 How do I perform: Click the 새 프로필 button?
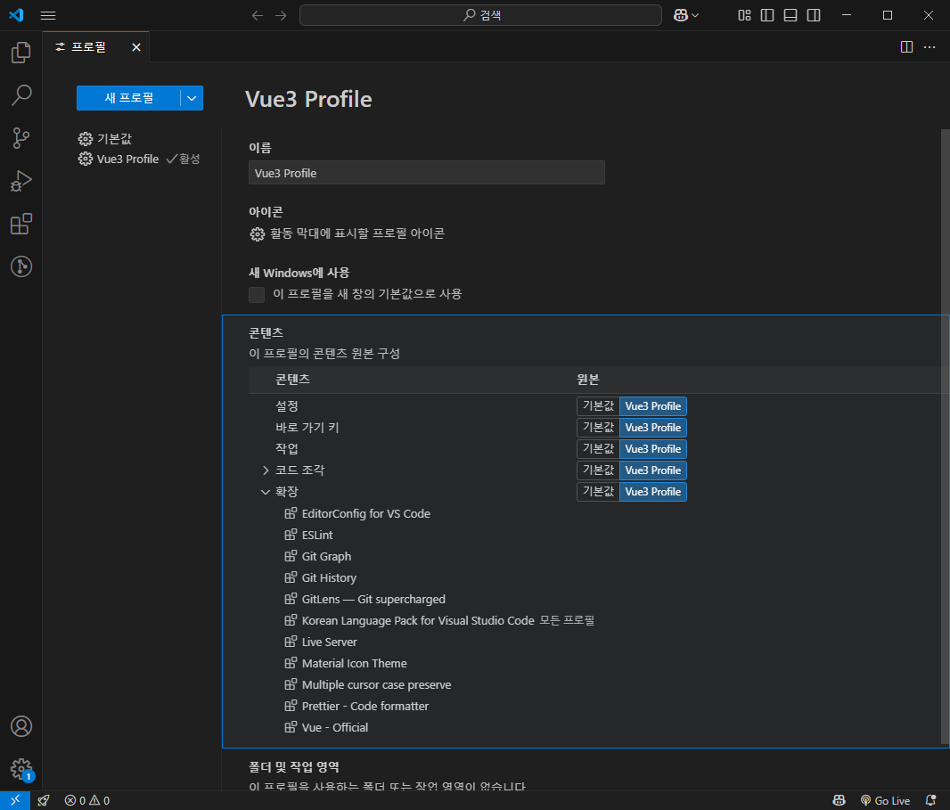point(128,98)
